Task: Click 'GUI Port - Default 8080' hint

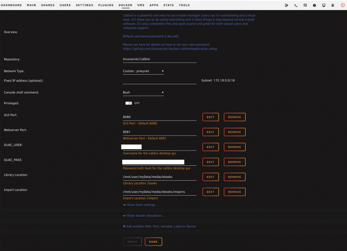Action: (140, 123)
